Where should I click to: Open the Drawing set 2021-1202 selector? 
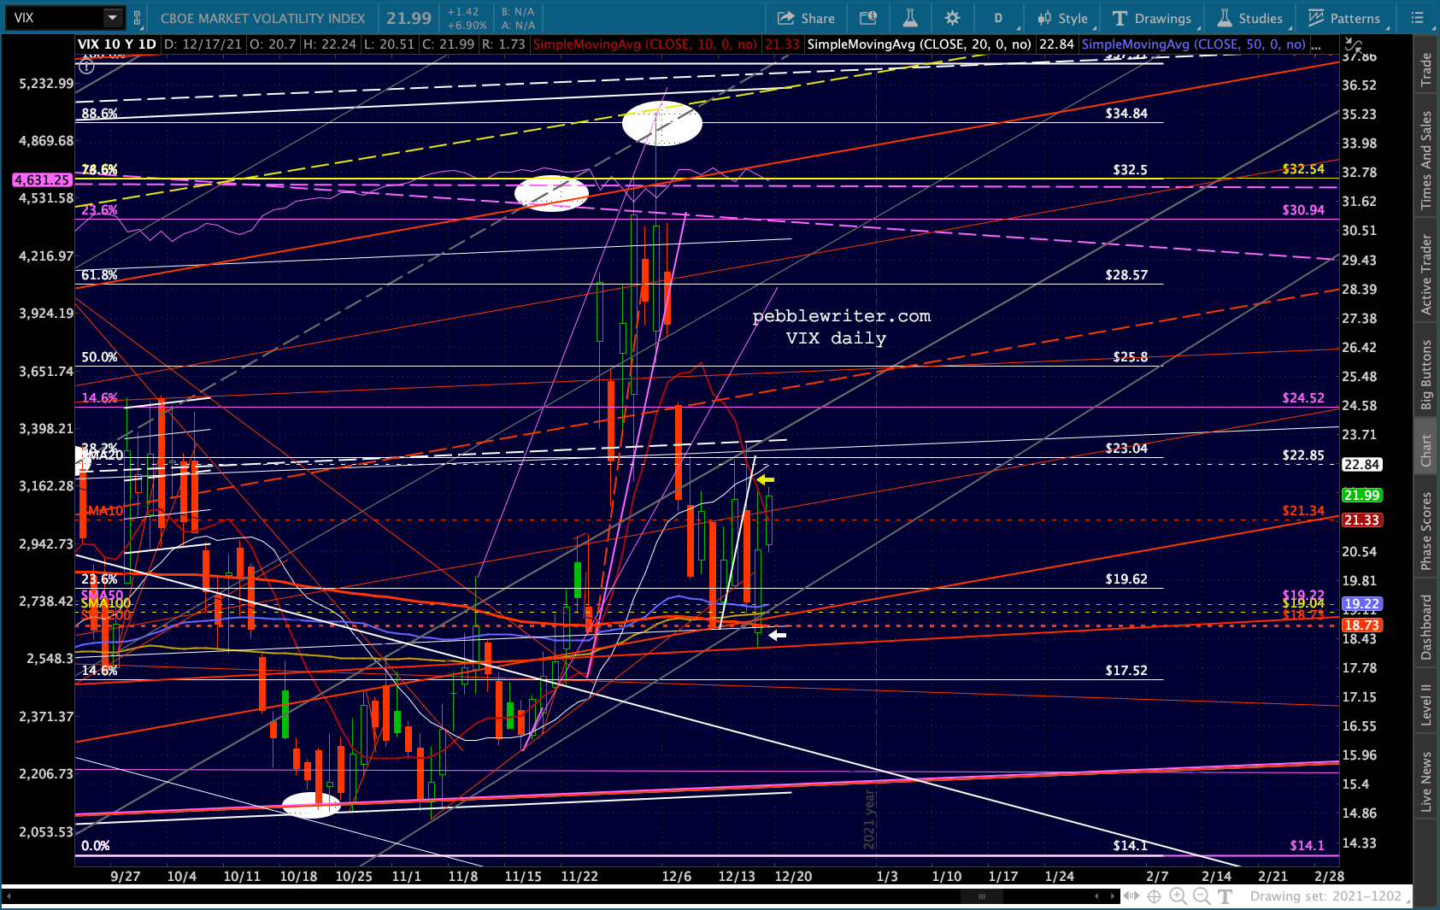pos(1325,896)
